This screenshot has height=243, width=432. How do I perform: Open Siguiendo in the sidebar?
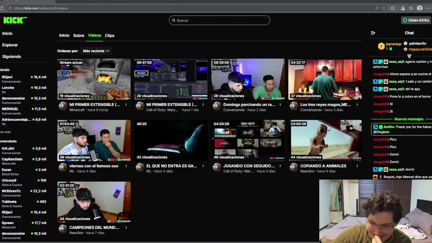[11, 57]
